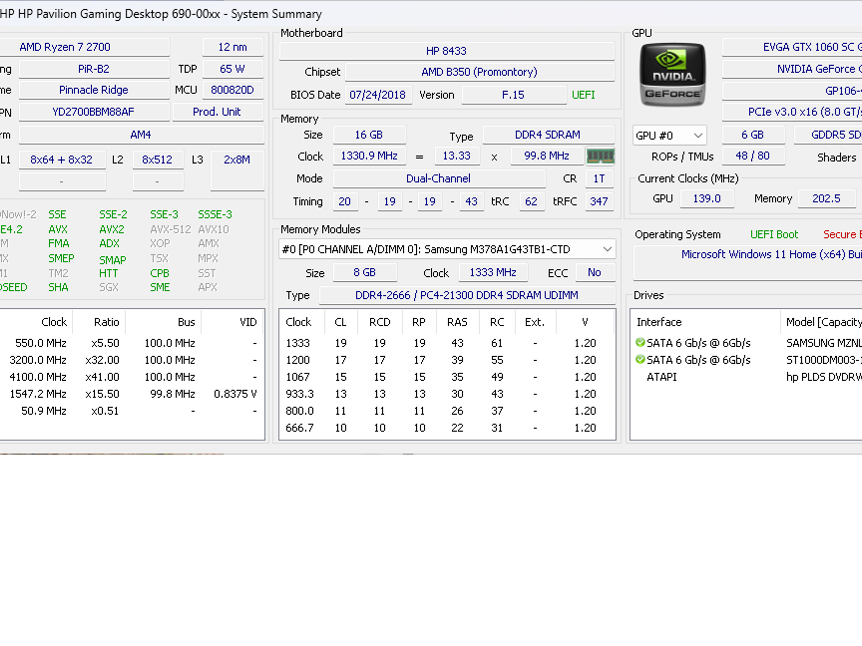Click the GPU memory 6 GB field
This screenshot has width=862, height=646.
(753, 135)
